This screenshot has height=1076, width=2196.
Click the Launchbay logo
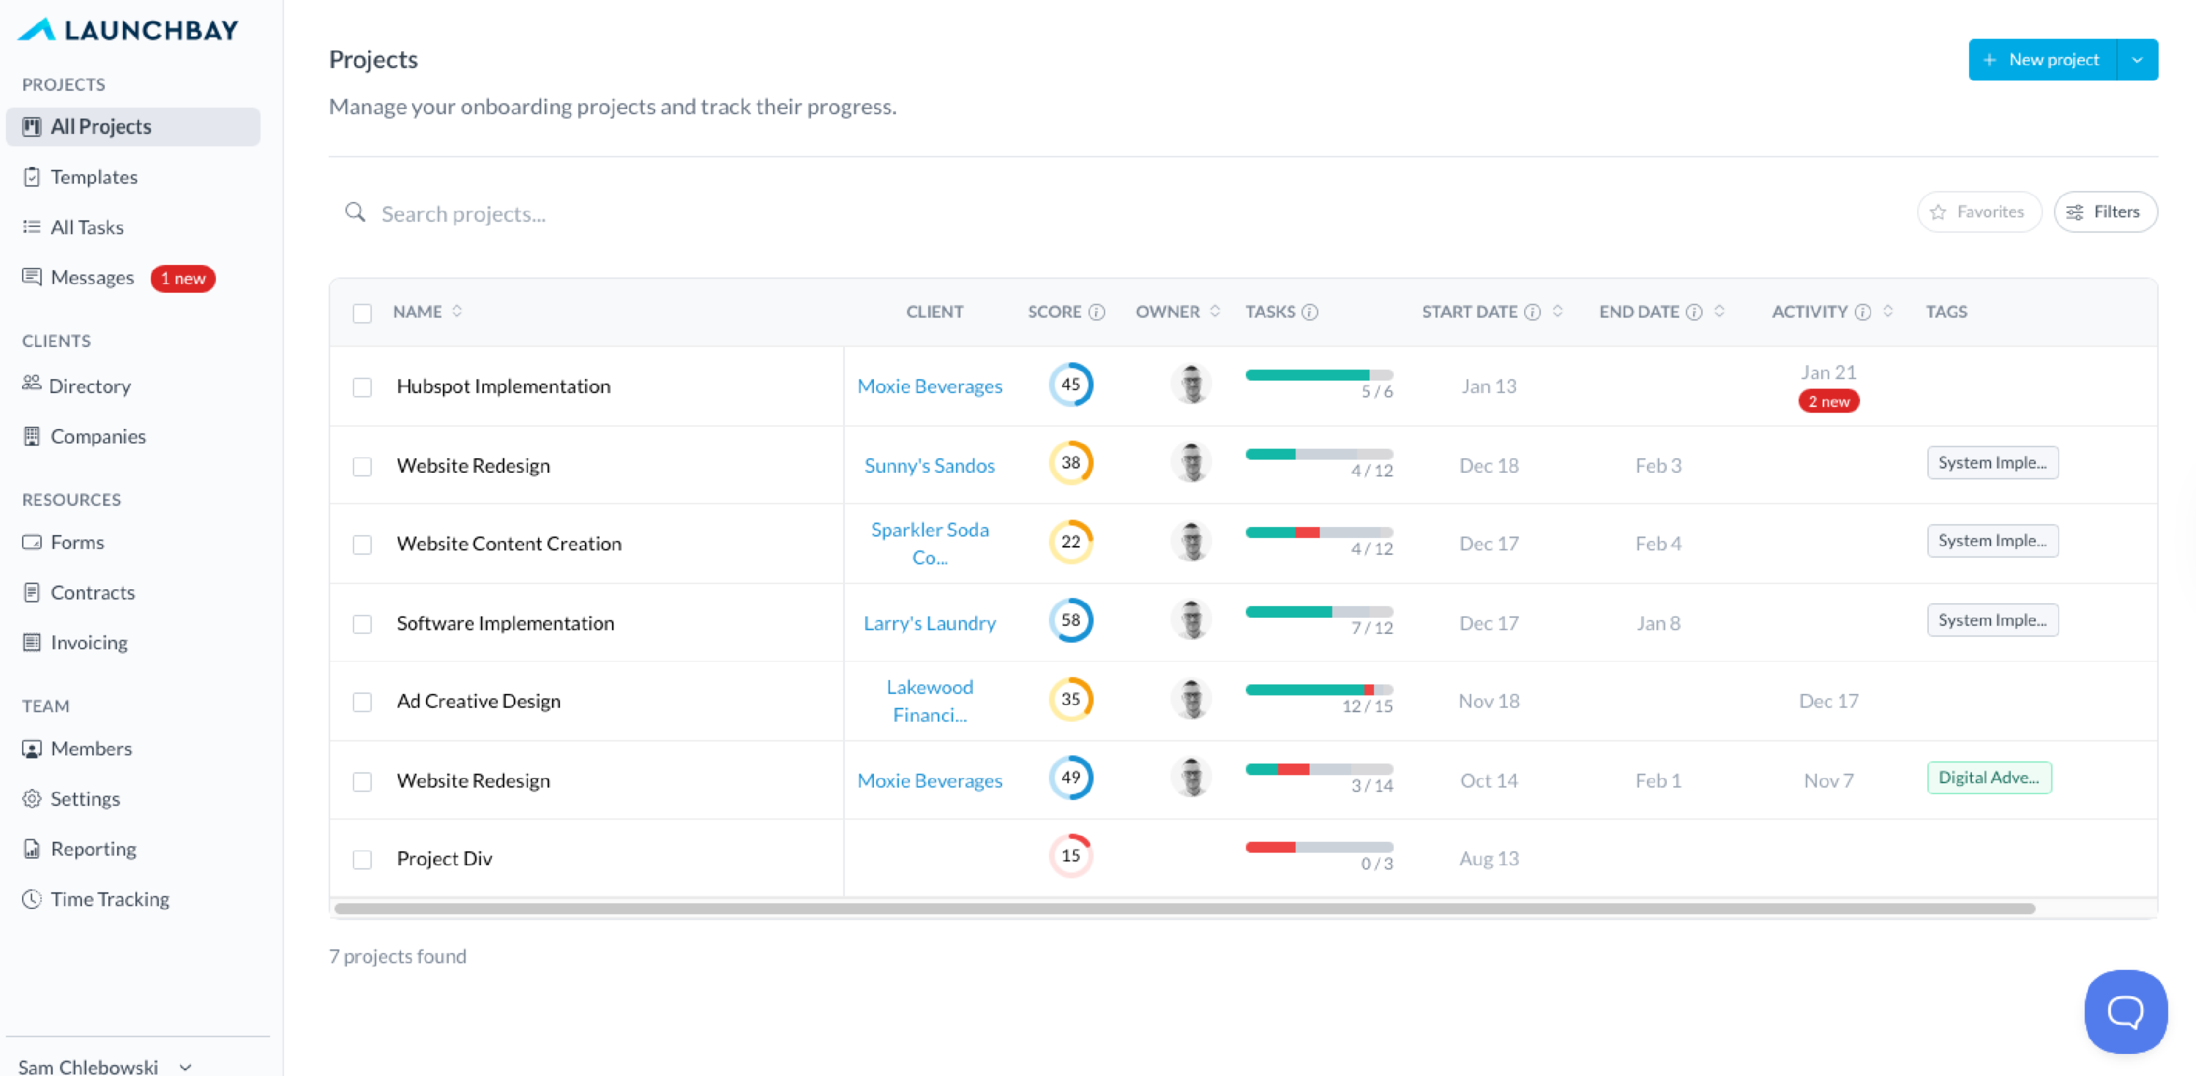[128, 30]
